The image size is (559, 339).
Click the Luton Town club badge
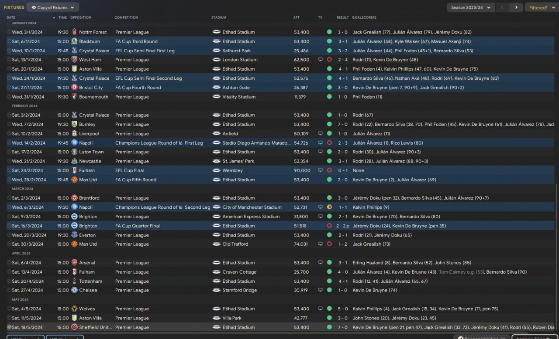click(x=74, y=152)
